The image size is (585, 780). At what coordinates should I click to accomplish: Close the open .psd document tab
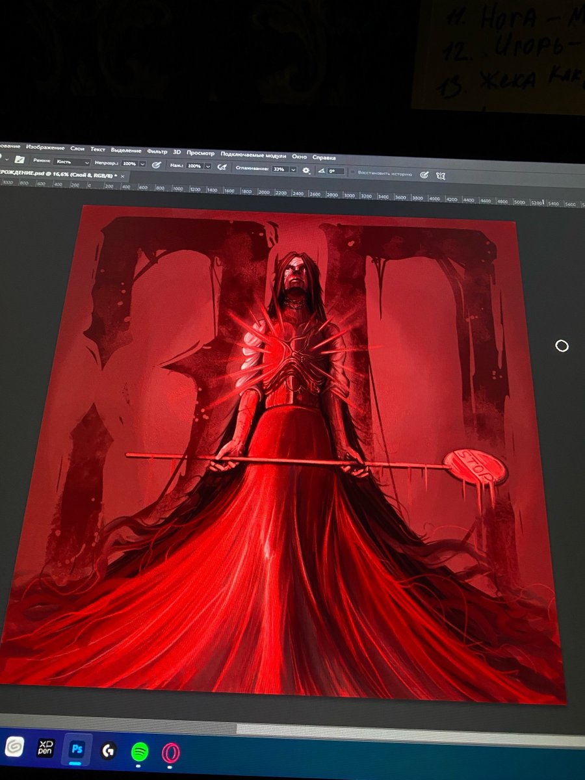click(x=122, y=176)
